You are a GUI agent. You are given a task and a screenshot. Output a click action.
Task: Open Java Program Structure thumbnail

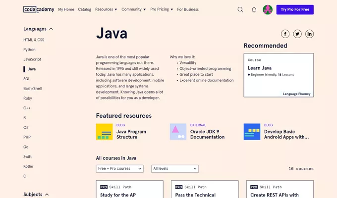(104, 132)
